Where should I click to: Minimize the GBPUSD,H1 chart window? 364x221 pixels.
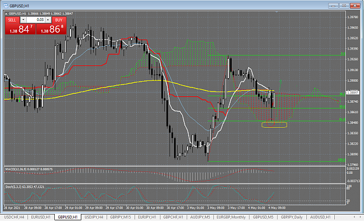coord(333,6)
